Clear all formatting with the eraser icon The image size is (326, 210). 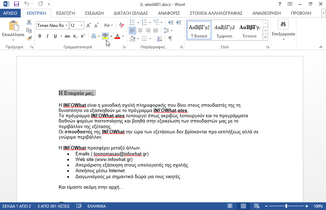pos(122,25)
